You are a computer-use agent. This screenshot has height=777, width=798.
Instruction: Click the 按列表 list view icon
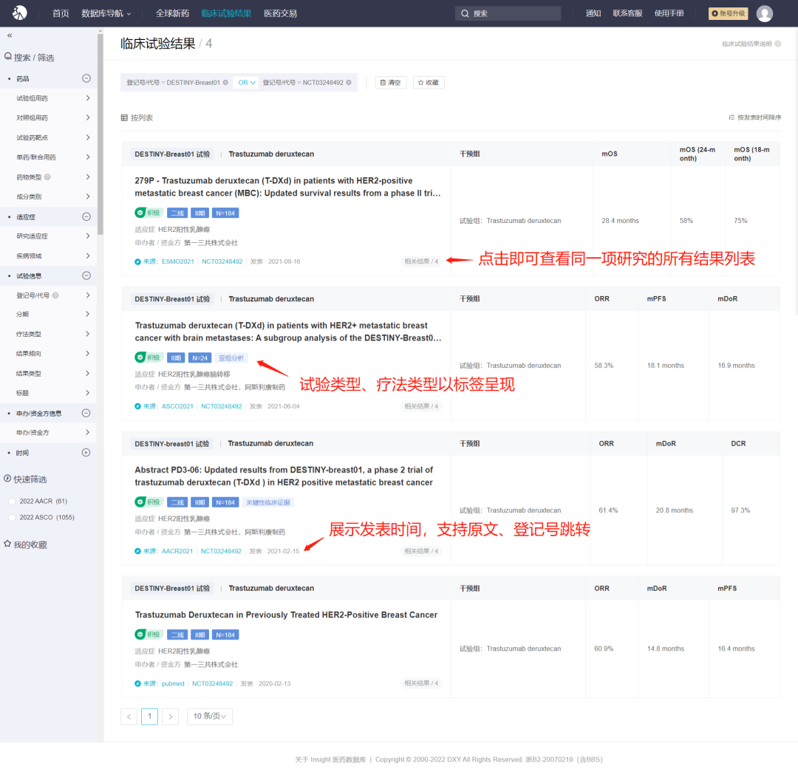(124, 117)
